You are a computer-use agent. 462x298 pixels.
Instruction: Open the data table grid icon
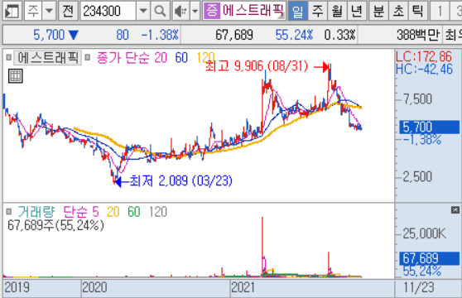pyautogui.click(x=16, y=76)
